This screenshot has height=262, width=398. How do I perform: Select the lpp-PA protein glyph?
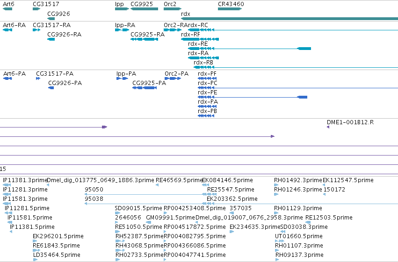[x=123, y=78]
